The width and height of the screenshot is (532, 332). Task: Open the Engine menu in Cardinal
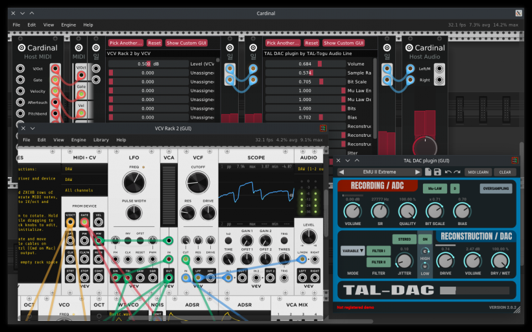(x=68, y=25)
